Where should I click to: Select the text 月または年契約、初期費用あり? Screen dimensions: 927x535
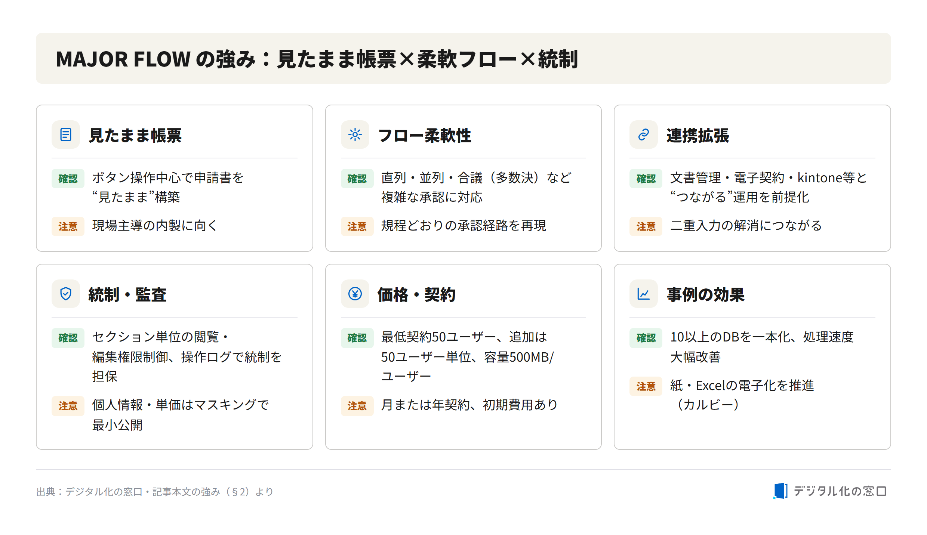[x=469, y=405]
